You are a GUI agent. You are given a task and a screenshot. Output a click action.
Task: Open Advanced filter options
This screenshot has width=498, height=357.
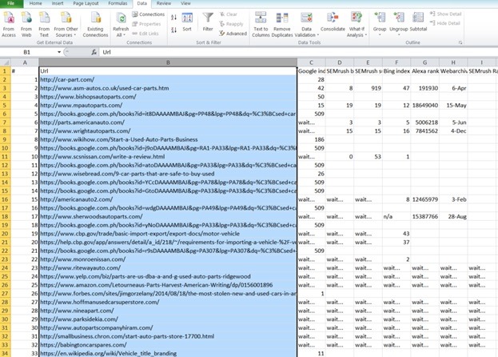pos(233,34)
